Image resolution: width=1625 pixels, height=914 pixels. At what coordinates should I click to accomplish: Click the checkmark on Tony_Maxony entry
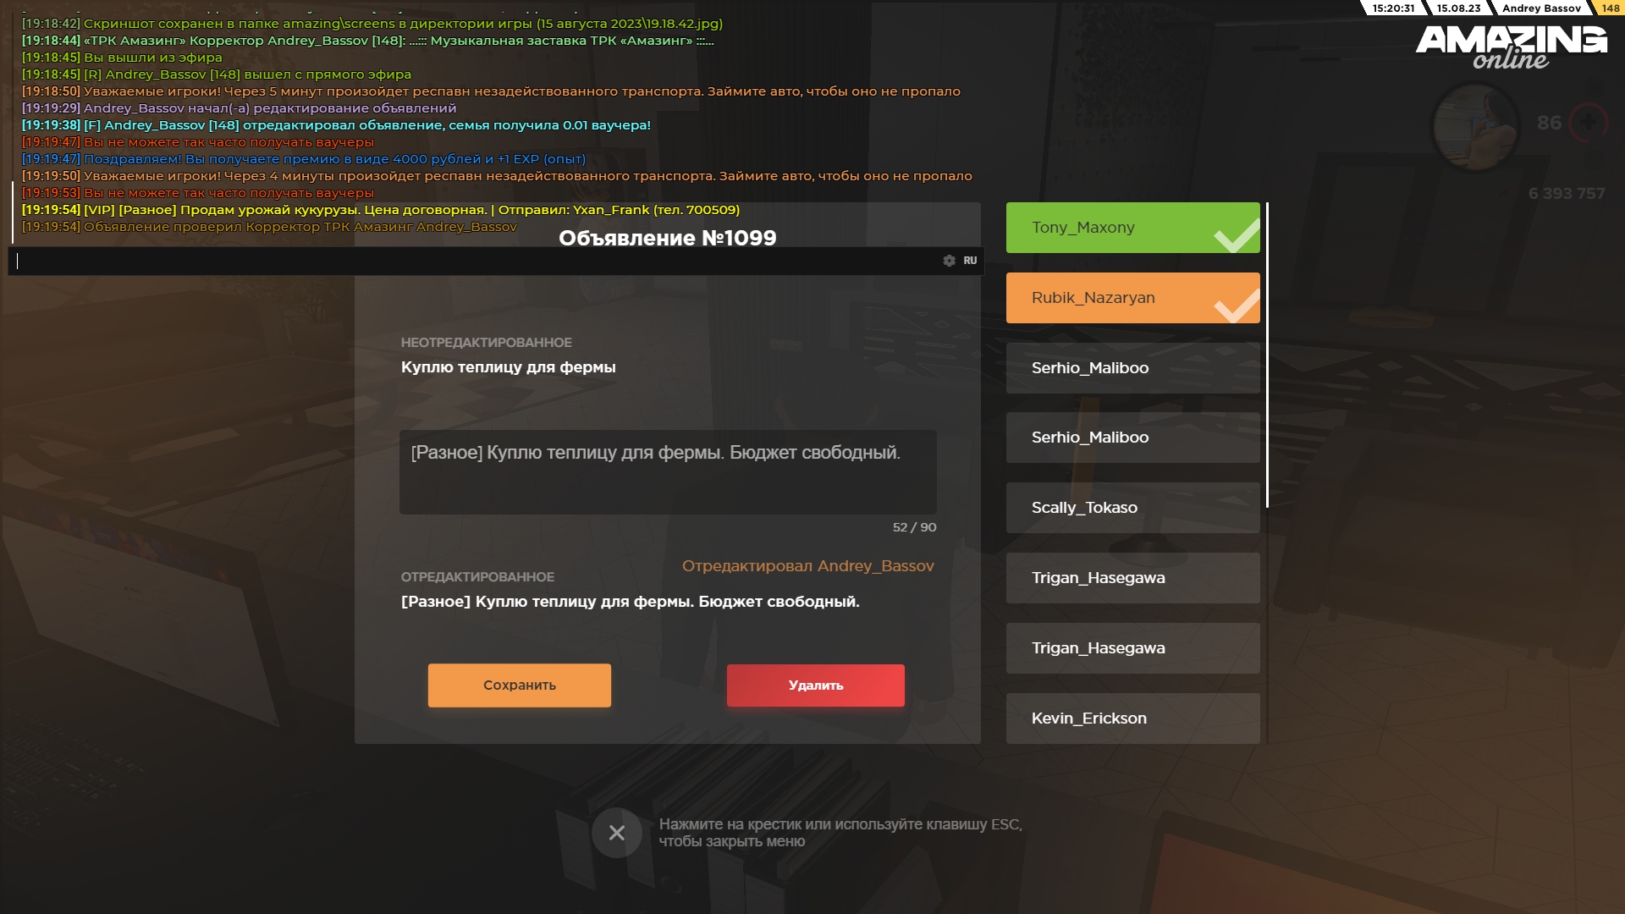pos(1237,234)
